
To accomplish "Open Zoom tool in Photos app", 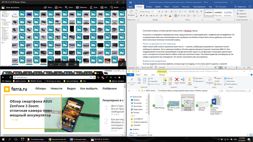I will [69, 7].
